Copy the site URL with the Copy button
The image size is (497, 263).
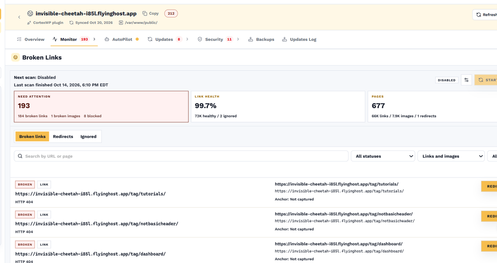pos(150,13)
